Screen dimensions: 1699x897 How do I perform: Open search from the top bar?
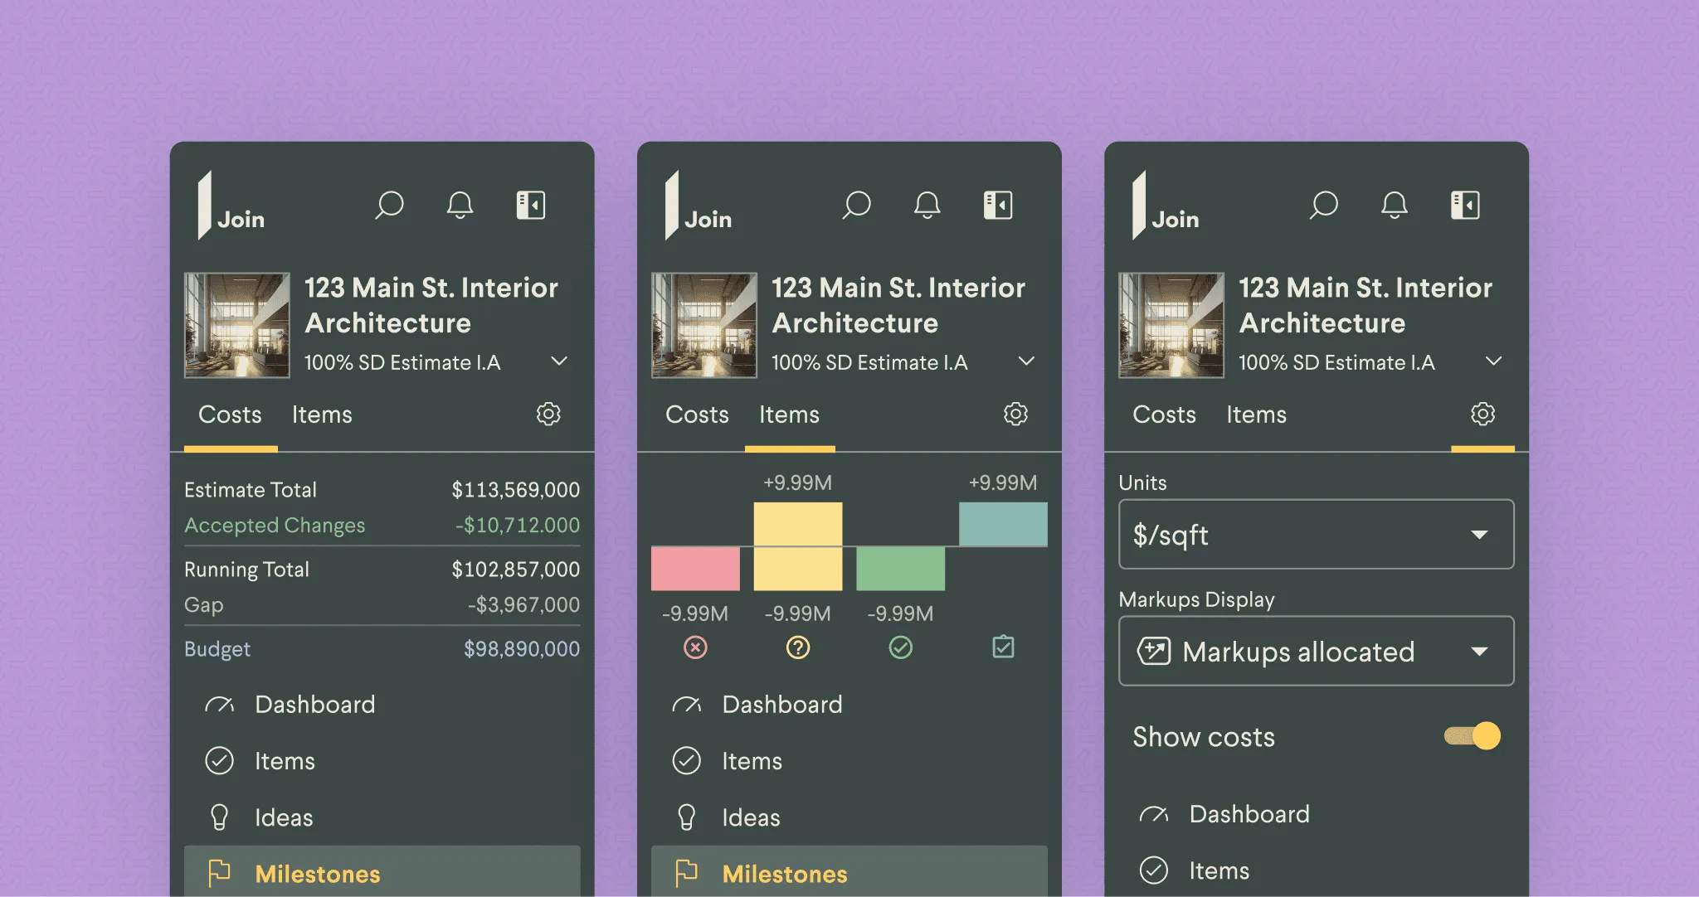coord(389,206)
